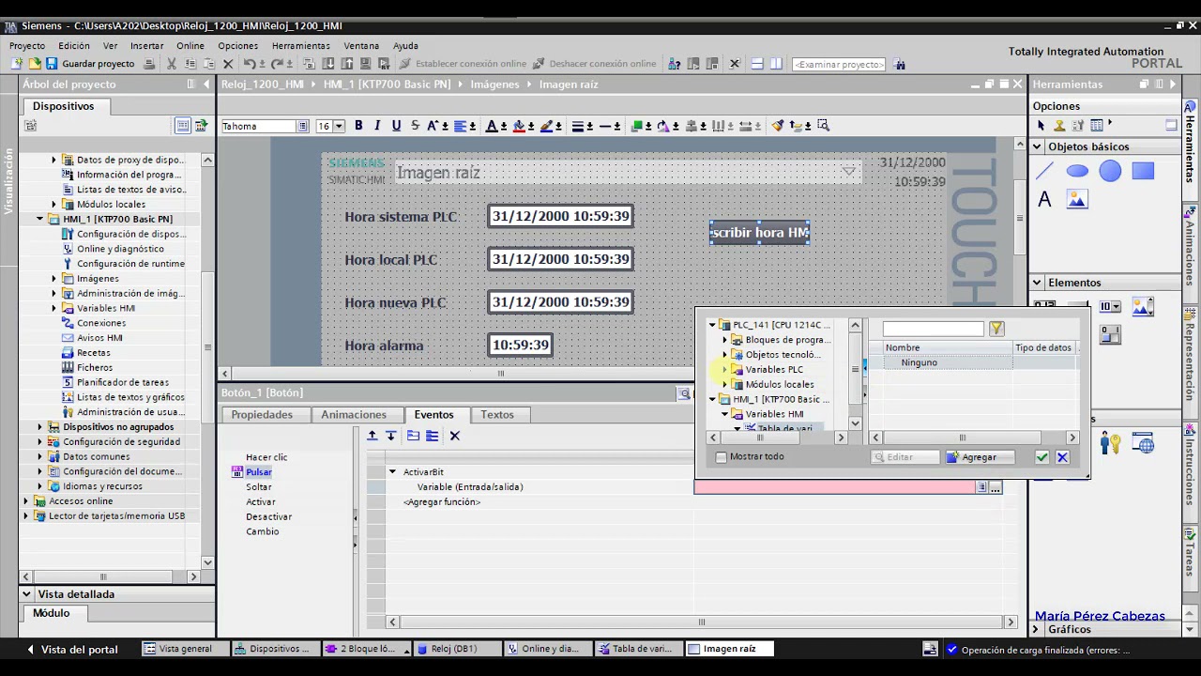
Task: Open the Insertar menu
Action: pos(146,46)
